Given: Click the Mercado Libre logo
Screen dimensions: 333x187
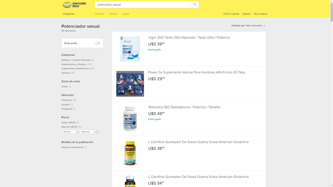Looking at the screenshot, I should pyautogui.click(x=74, y=5).
